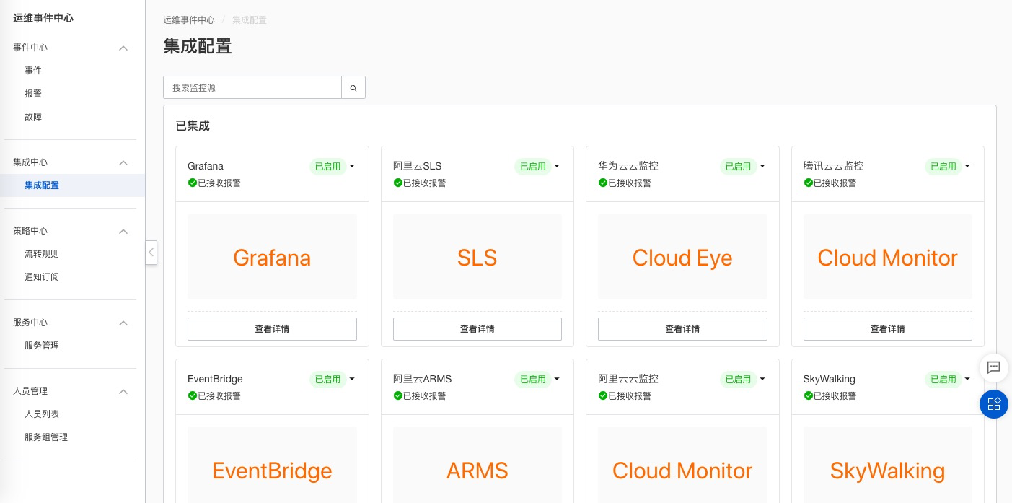The height and width of the screenshot is (503, 1012).
Task: Click the 腾讯云 Cloud Monitor logo image
Action: pyautogui.click(x=887, y=256)
